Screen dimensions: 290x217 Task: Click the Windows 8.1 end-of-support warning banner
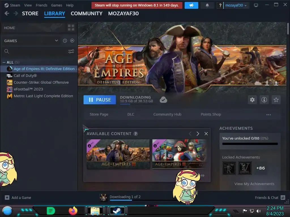pyautogui.click(x=137, y=5)
